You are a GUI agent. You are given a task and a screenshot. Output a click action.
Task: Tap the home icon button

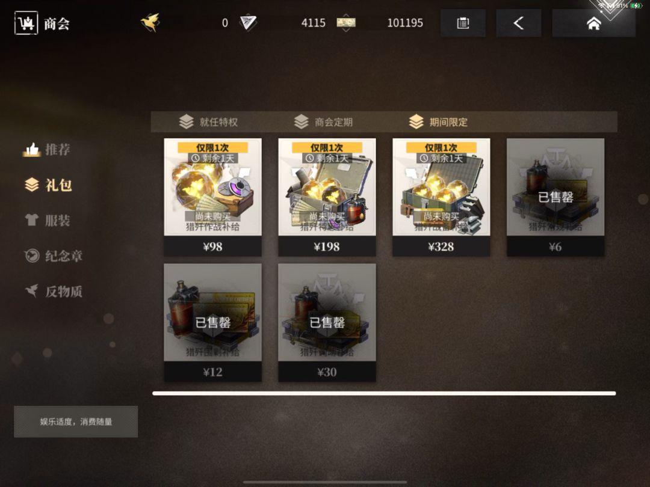coord(593,23)
